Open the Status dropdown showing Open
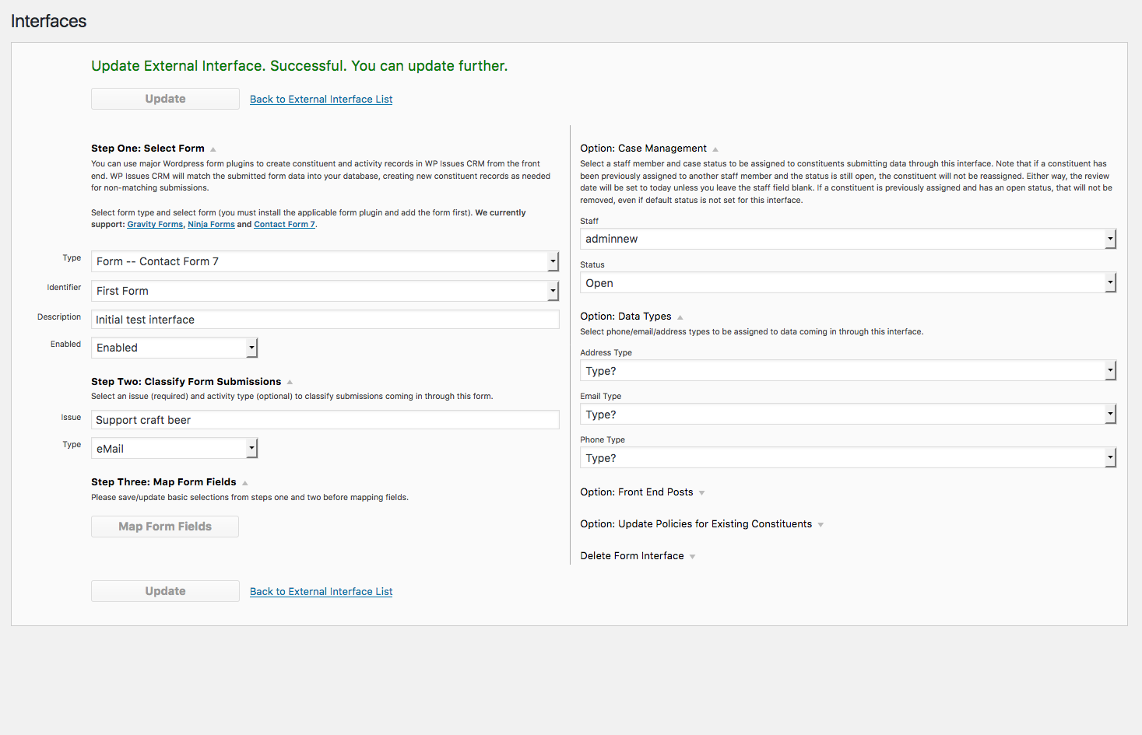The height and width of the screenshot is (735, 1142). pyautogui.click(x=848, y=283)
